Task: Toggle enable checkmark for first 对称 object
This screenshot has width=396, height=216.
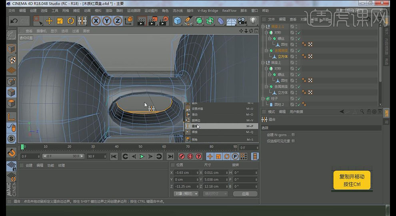Action: click(299, 32)
